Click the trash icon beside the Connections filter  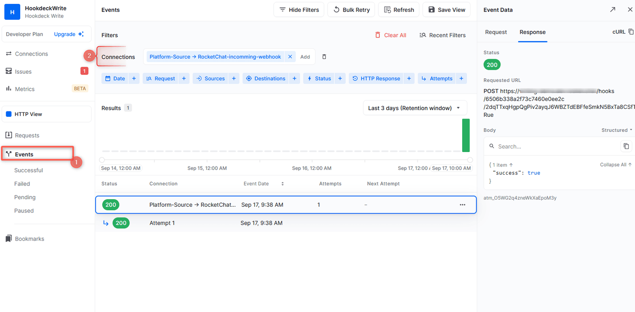324,56
